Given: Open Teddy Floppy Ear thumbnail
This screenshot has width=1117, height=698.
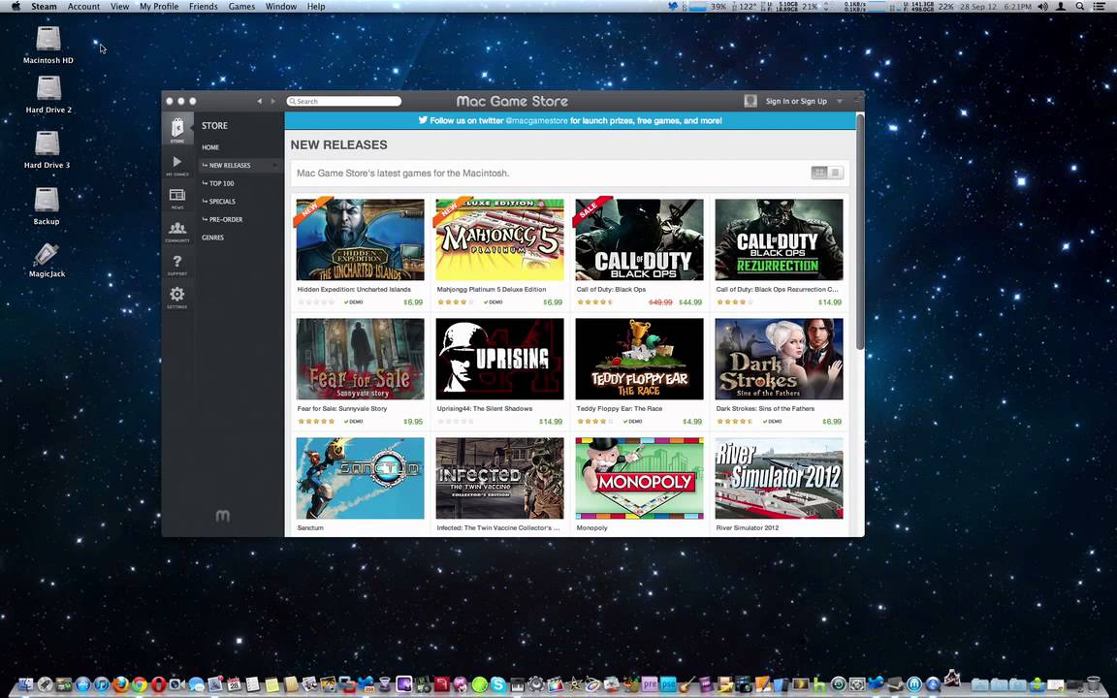Looking at the screenshot, I should (x=639, y=359).
